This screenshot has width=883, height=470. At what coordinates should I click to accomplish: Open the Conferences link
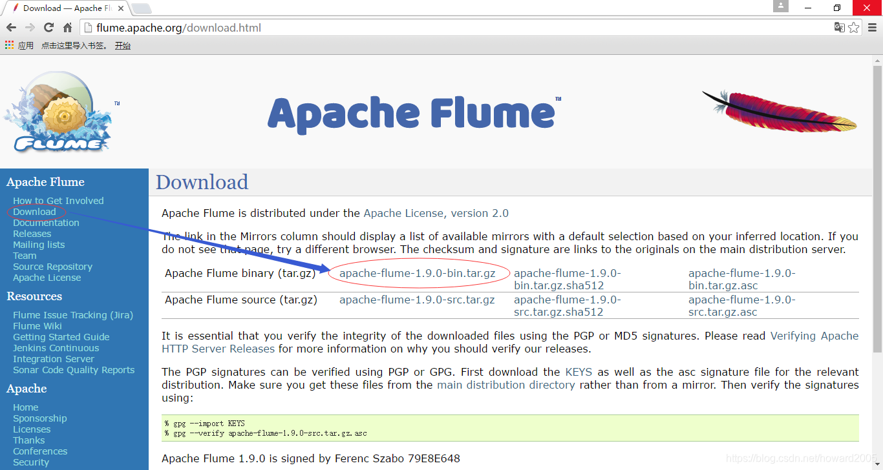(x=40, y=451)
